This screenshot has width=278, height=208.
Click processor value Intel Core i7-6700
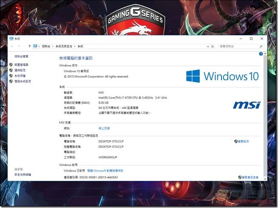tap(133, 98)
